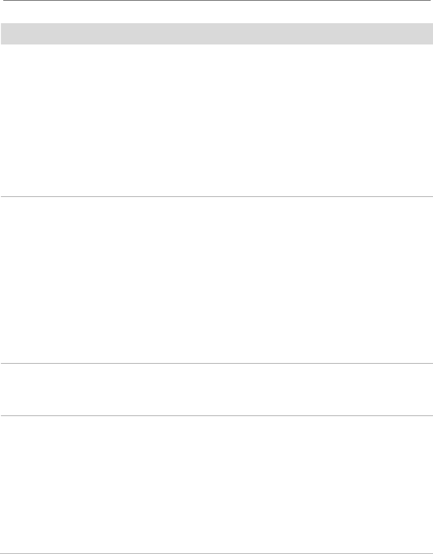
Task: Click the gray header band
Action: 217,33
